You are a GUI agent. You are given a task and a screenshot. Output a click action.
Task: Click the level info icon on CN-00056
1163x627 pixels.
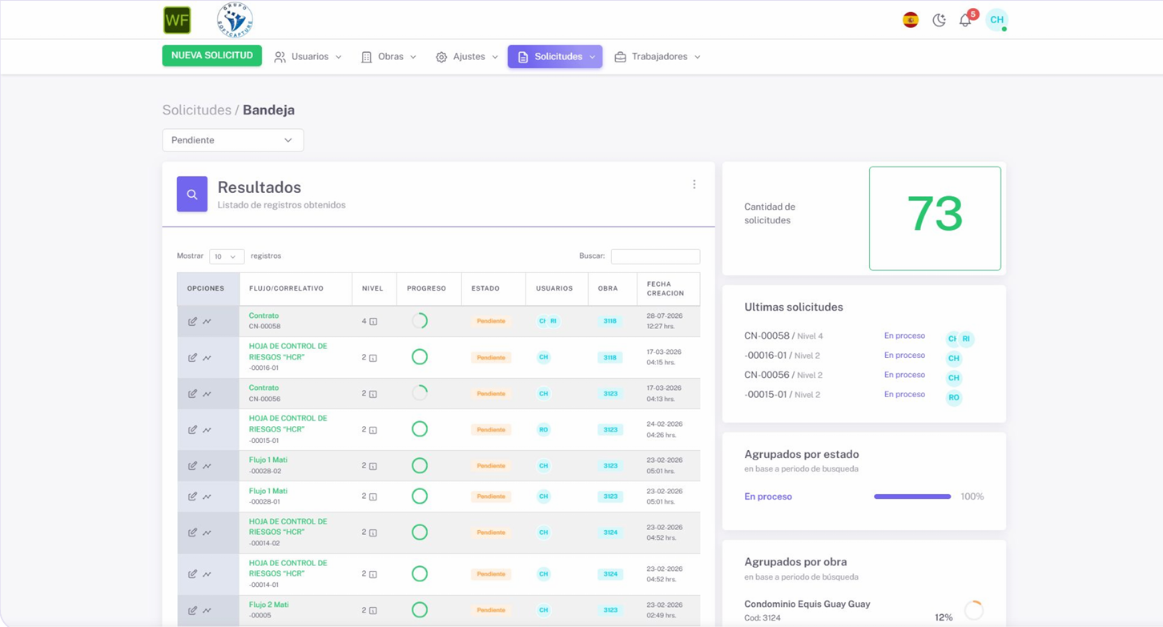point(373,394)
